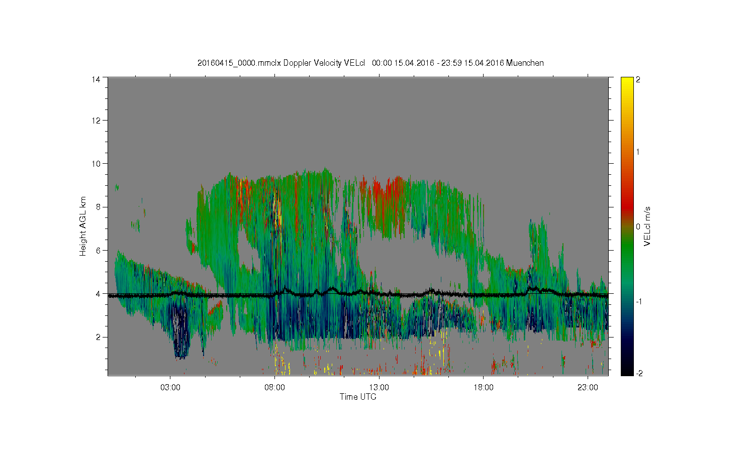Click the height axis label 8

tap(98, 206)
